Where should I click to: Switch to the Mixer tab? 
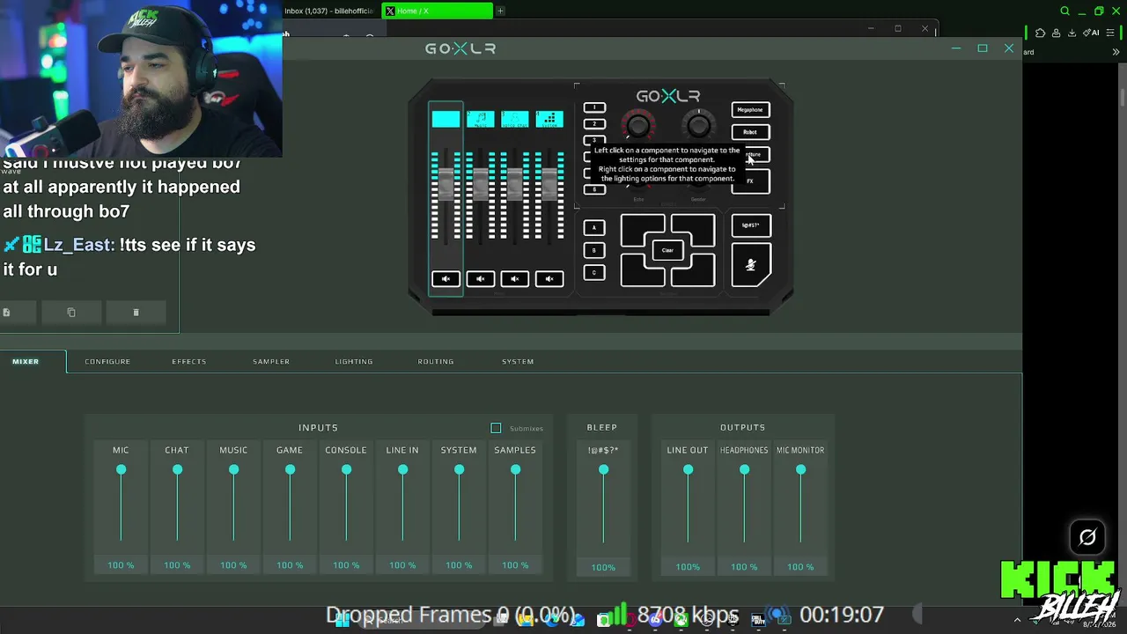(26, 361)
